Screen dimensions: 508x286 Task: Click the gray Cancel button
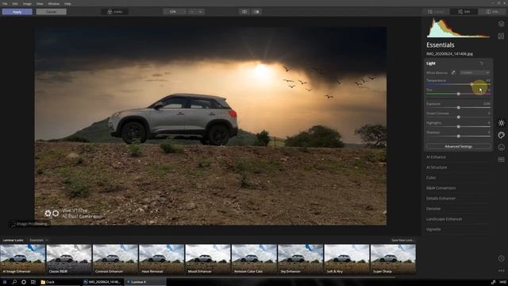[51, 12]
